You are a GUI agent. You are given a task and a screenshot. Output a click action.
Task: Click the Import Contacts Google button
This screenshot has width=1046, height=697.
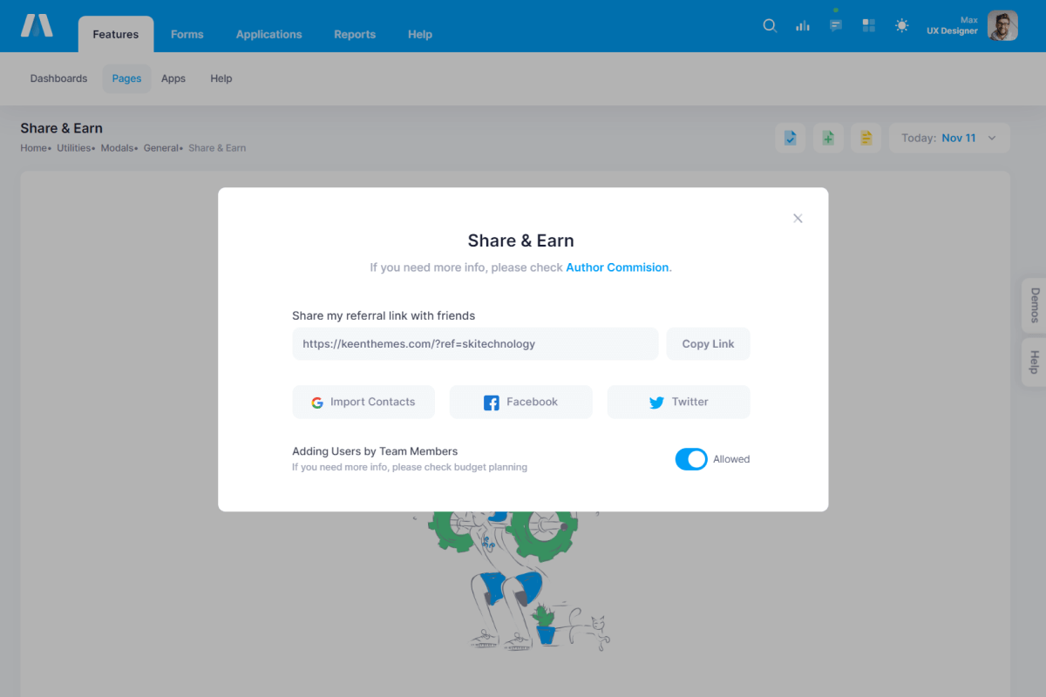pyautogui.click(x=363, y=402)
